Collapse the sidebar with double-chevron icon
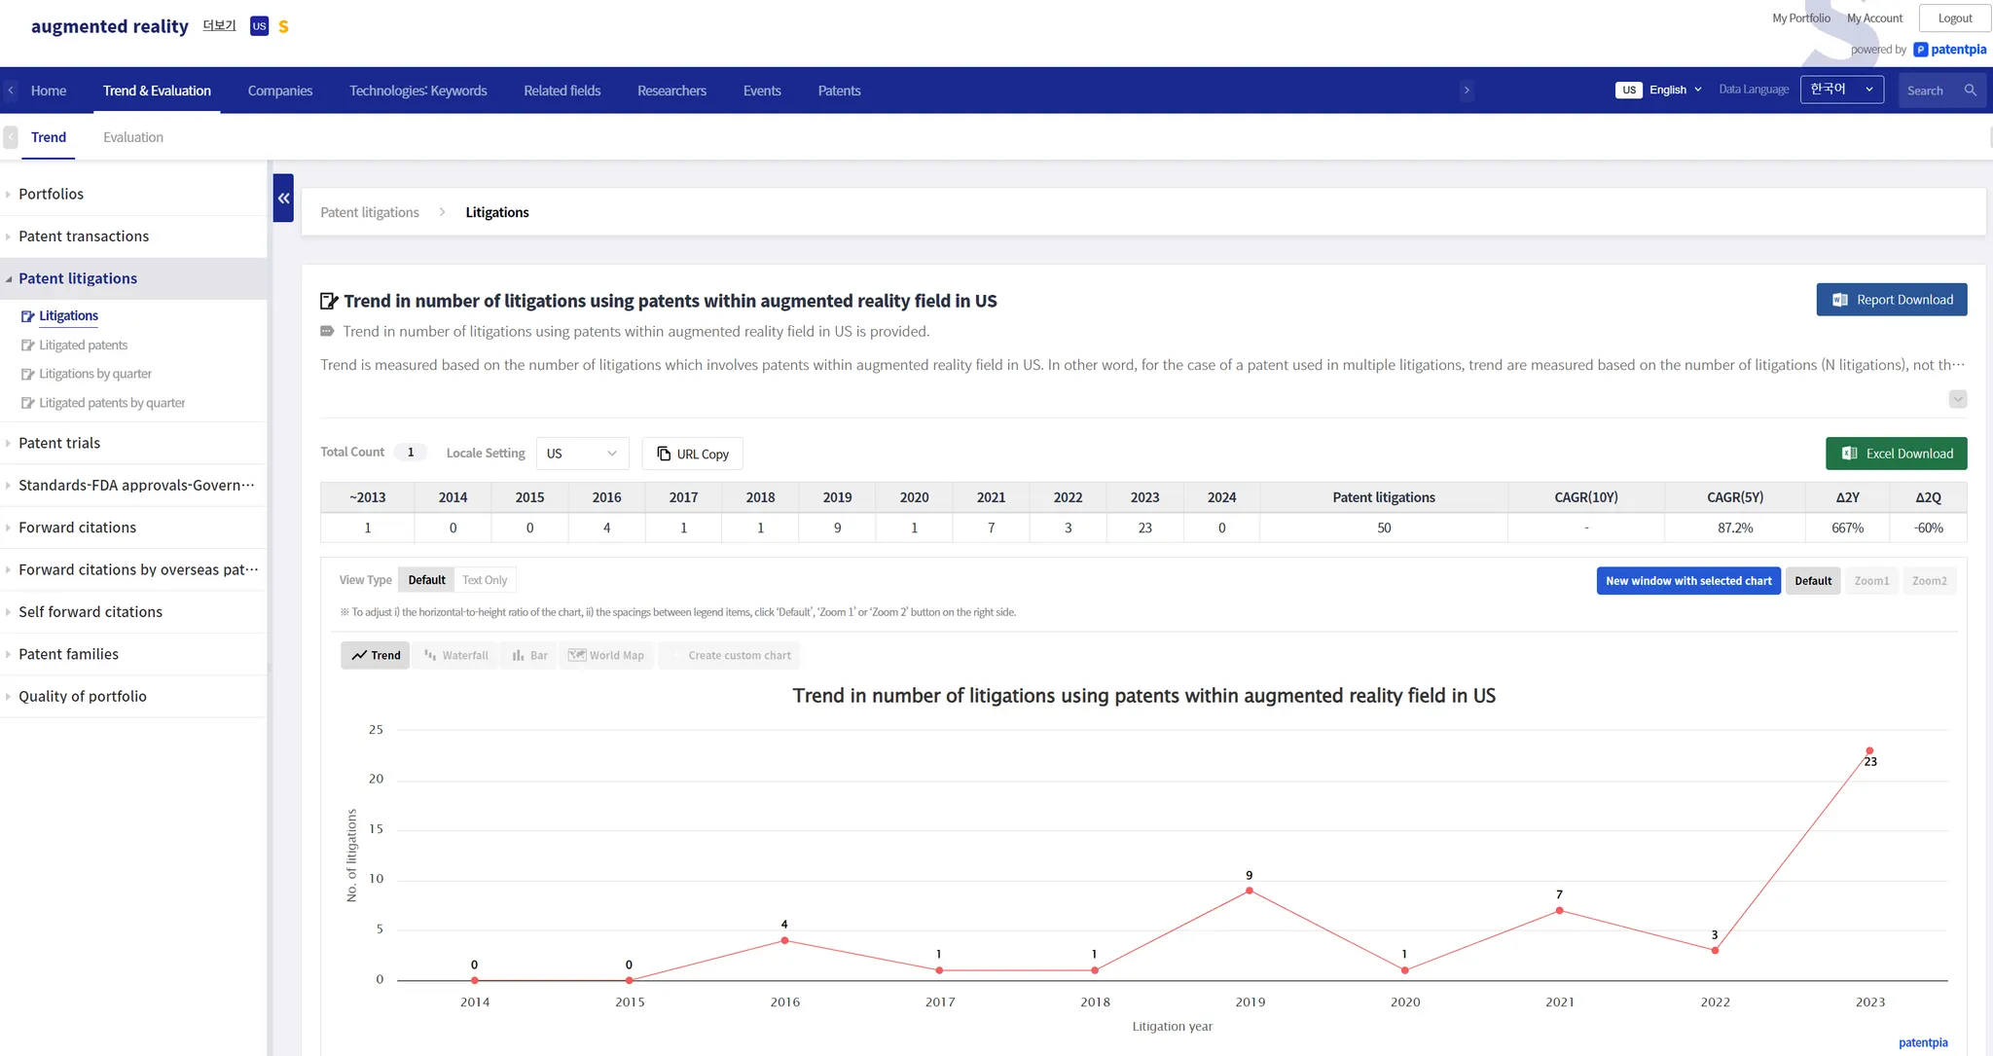This screenshot has height=1056, width=1993. 283,198
